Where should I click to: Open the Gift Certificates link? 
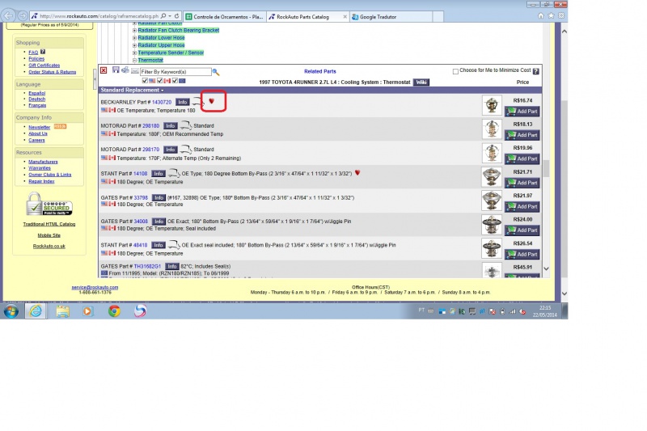click(44, 65)
